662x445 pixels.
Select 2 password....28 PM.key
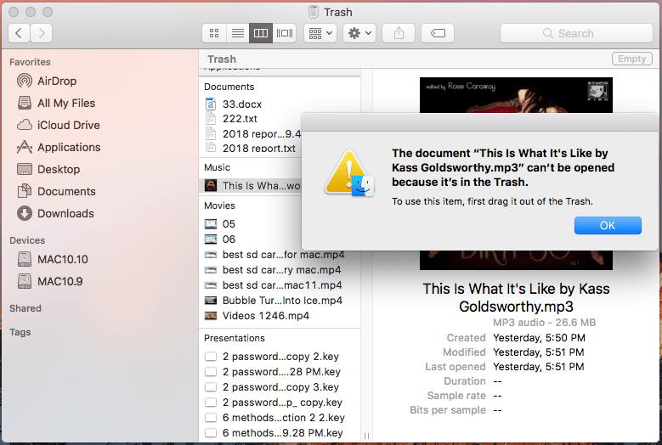coord(281,372)
